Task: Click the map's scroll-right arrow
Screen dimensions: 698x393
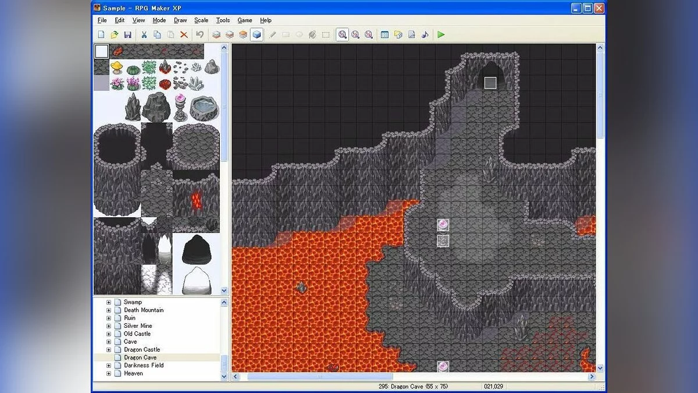Action: click(592, 377)
